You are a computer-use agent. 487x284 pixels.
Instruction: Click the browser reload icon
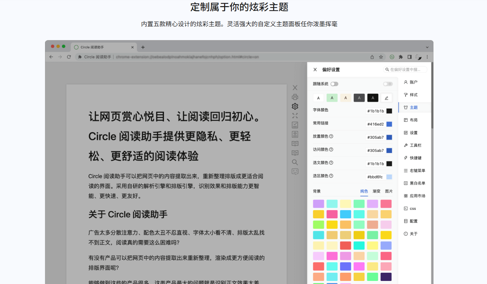point(69,57)
